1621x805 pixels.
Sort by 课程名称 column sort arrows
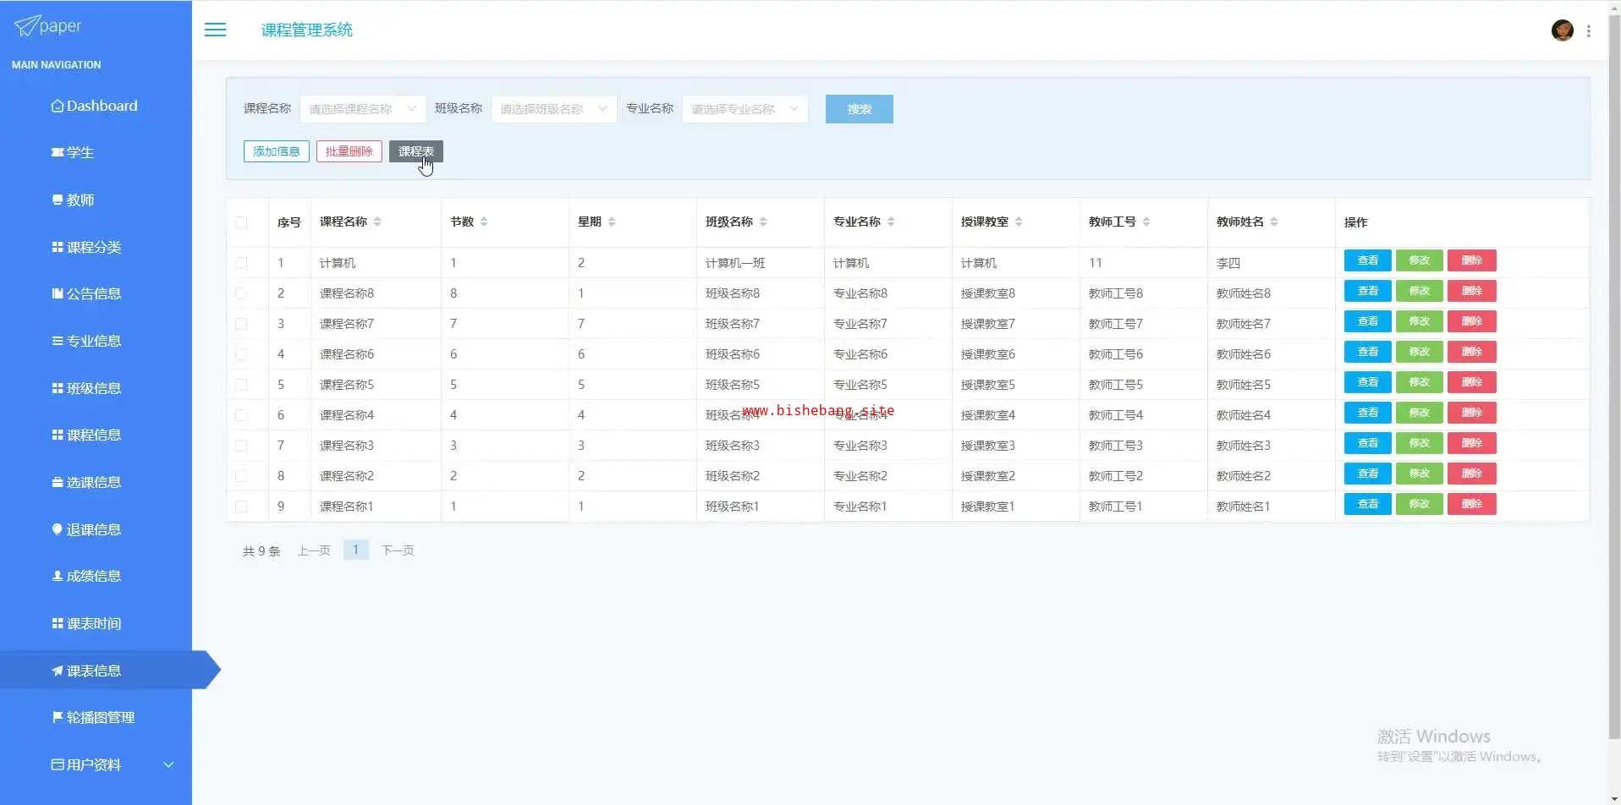coord(377,222)
